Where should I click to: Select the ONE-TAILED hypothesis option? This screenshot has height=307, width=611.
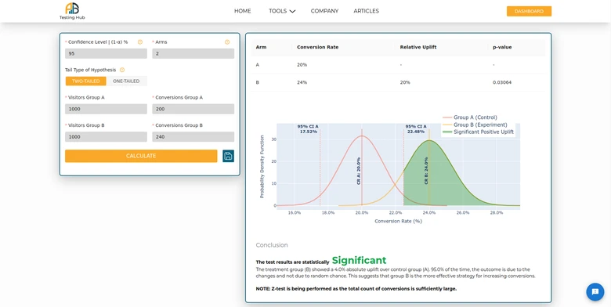(x=126, y=81)
